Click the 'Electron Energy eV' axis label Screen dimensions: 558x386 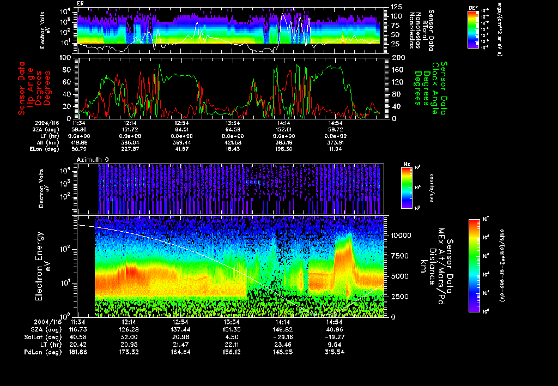click(x=43, y=266)
